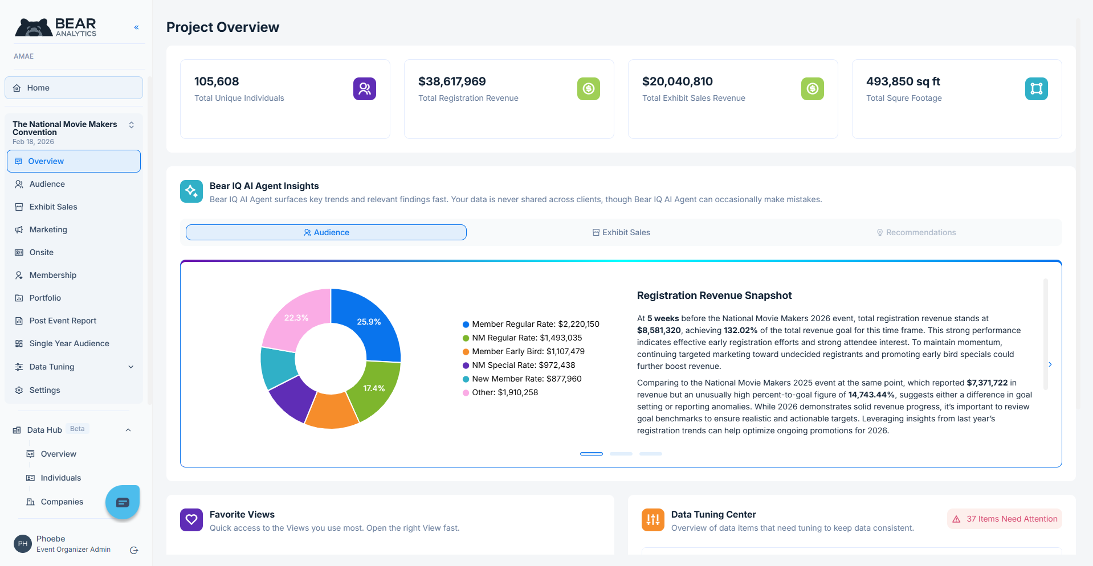Open Post Event Report
1093x566 pixels.
click(74, 321)
